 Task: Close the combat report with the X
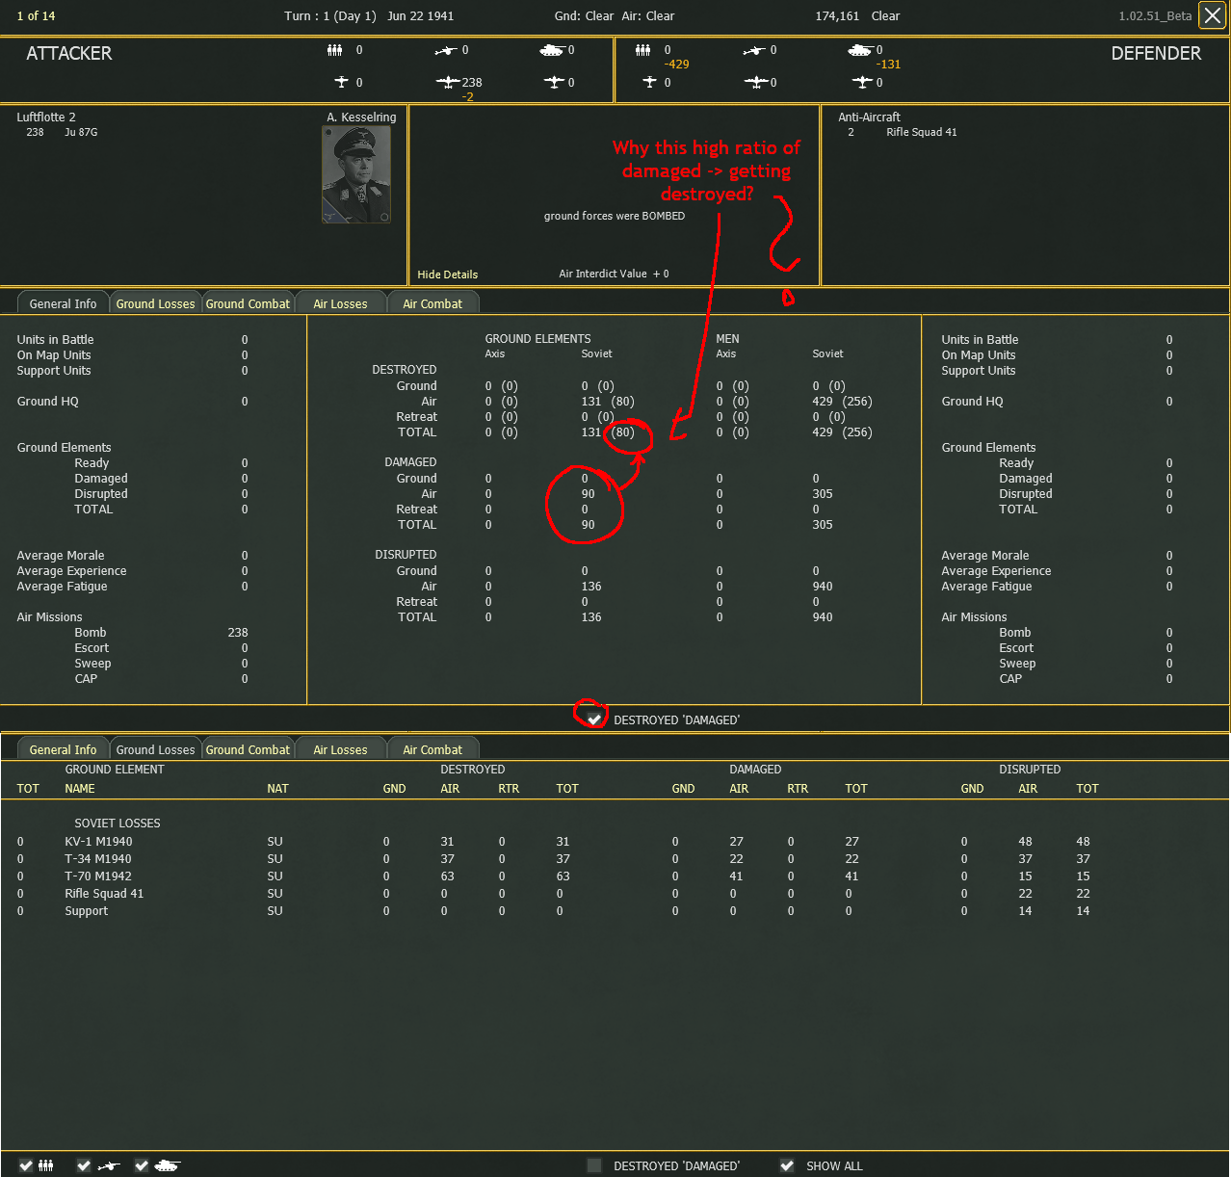point(1212,15)
